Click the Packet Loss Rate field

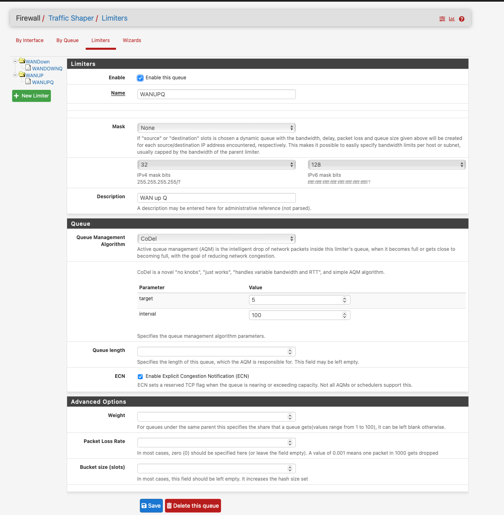pos(216,443)
